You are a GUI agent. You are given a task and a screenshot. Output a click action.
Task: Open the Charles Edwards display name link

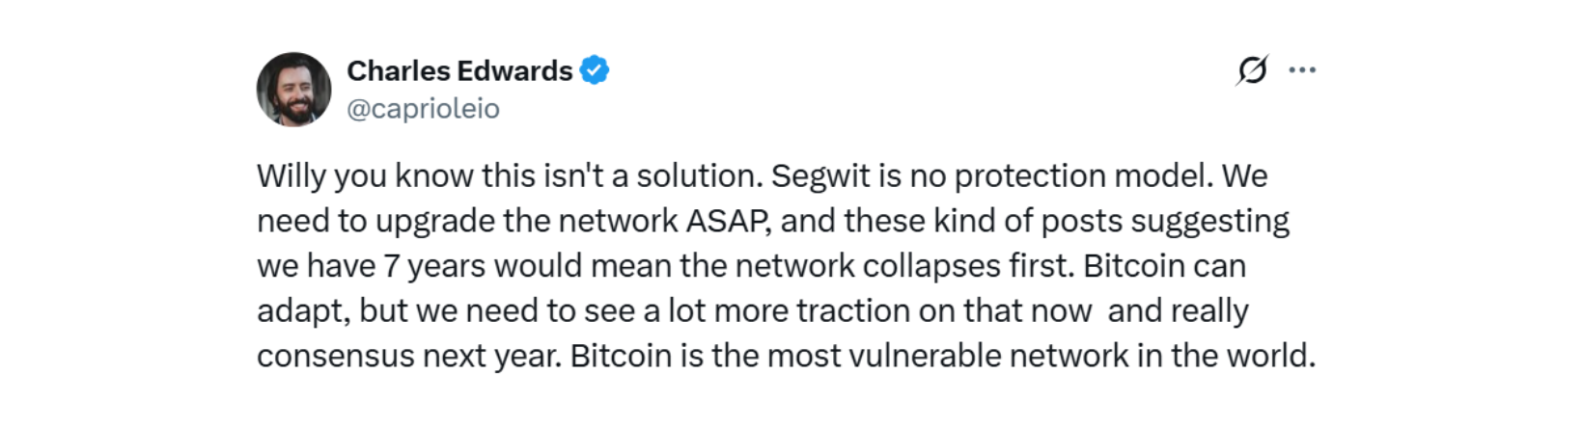click(459, 70)
